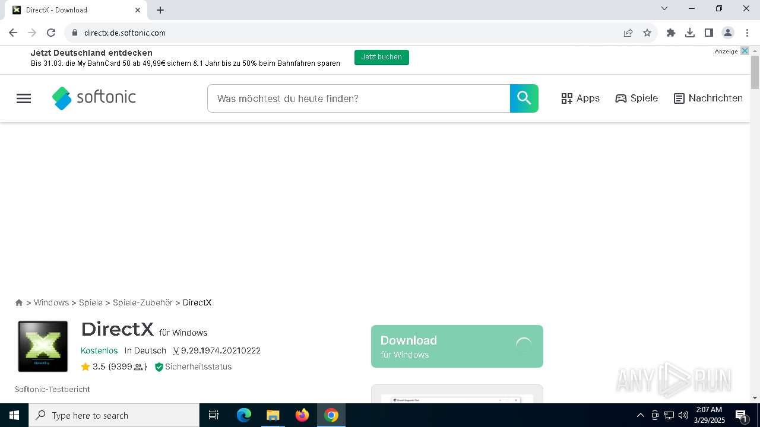The height and width of the screenshot is (427, 760).
Task: Focus the 'Was möchtest du heute finden?' search field
Action: 359,98
